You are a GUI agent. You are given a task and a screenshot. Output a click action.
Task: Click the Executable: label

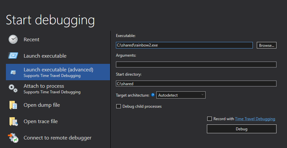[x=125, y=36]
